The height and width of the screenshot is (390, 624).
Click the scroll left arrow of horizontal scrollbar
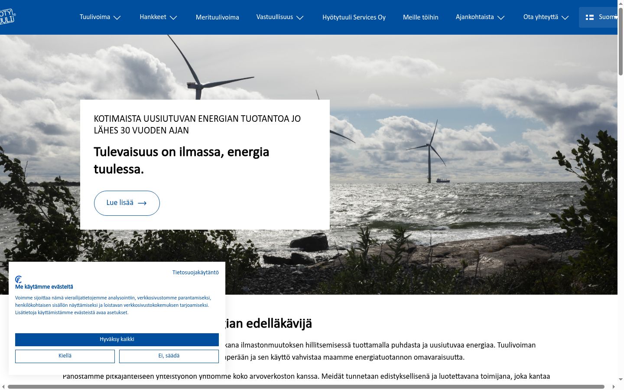pos(3,387)
